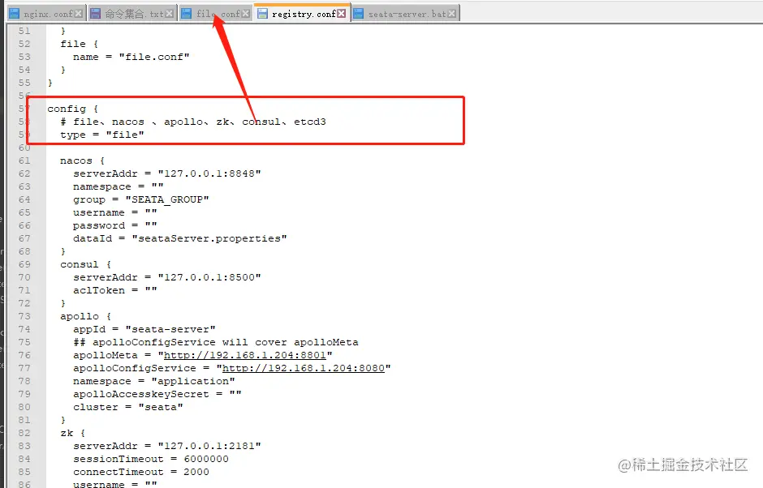Click appId = "seata-server" line
Image resolution: width=763 pixels, height=488 pixels.
[x=144, y=329]
